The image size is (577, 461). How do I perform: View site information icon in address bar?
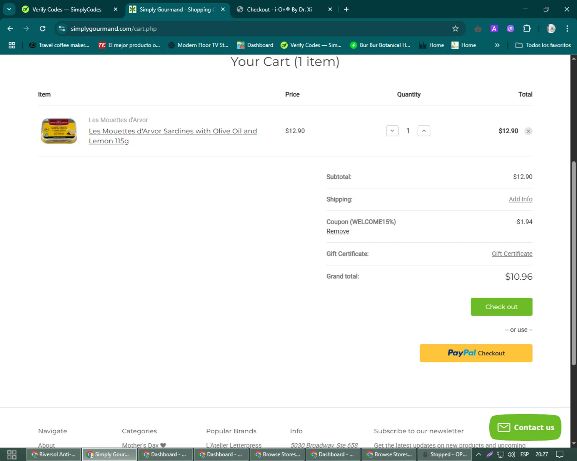coord(62,28)
